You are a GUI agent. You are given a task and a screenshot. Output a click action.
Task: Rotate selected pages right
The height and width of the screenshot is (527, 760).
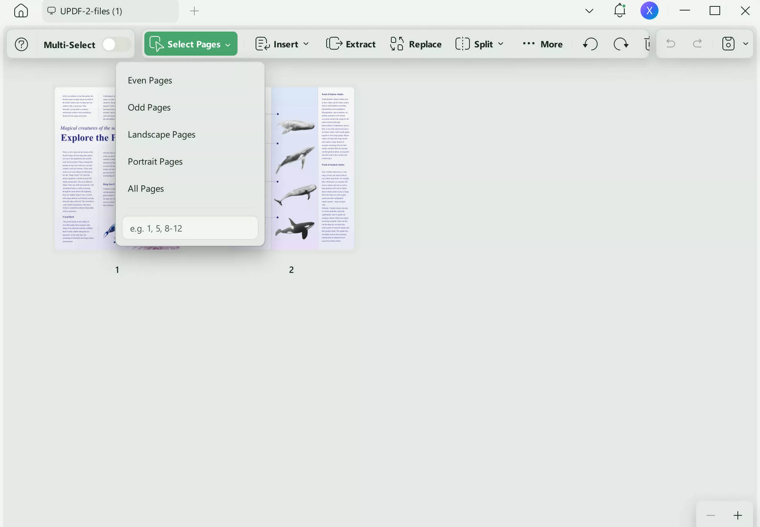[x=621, y=44]
